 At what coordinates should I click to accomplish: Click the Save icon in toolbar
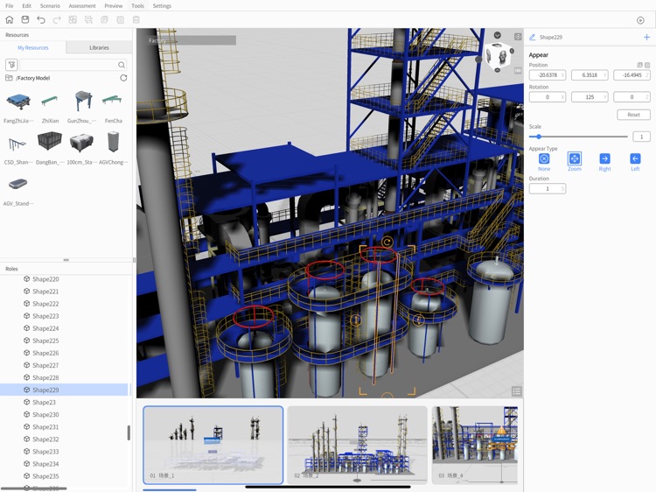pos(25,19)
